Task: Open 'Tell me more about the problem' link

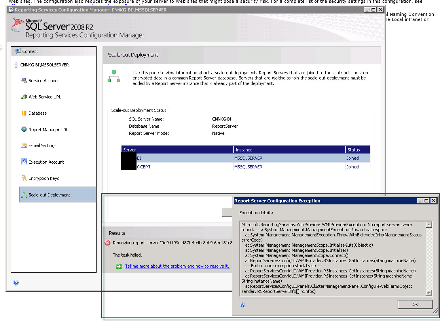Action: pyautogui.click(x=177, y=266)
